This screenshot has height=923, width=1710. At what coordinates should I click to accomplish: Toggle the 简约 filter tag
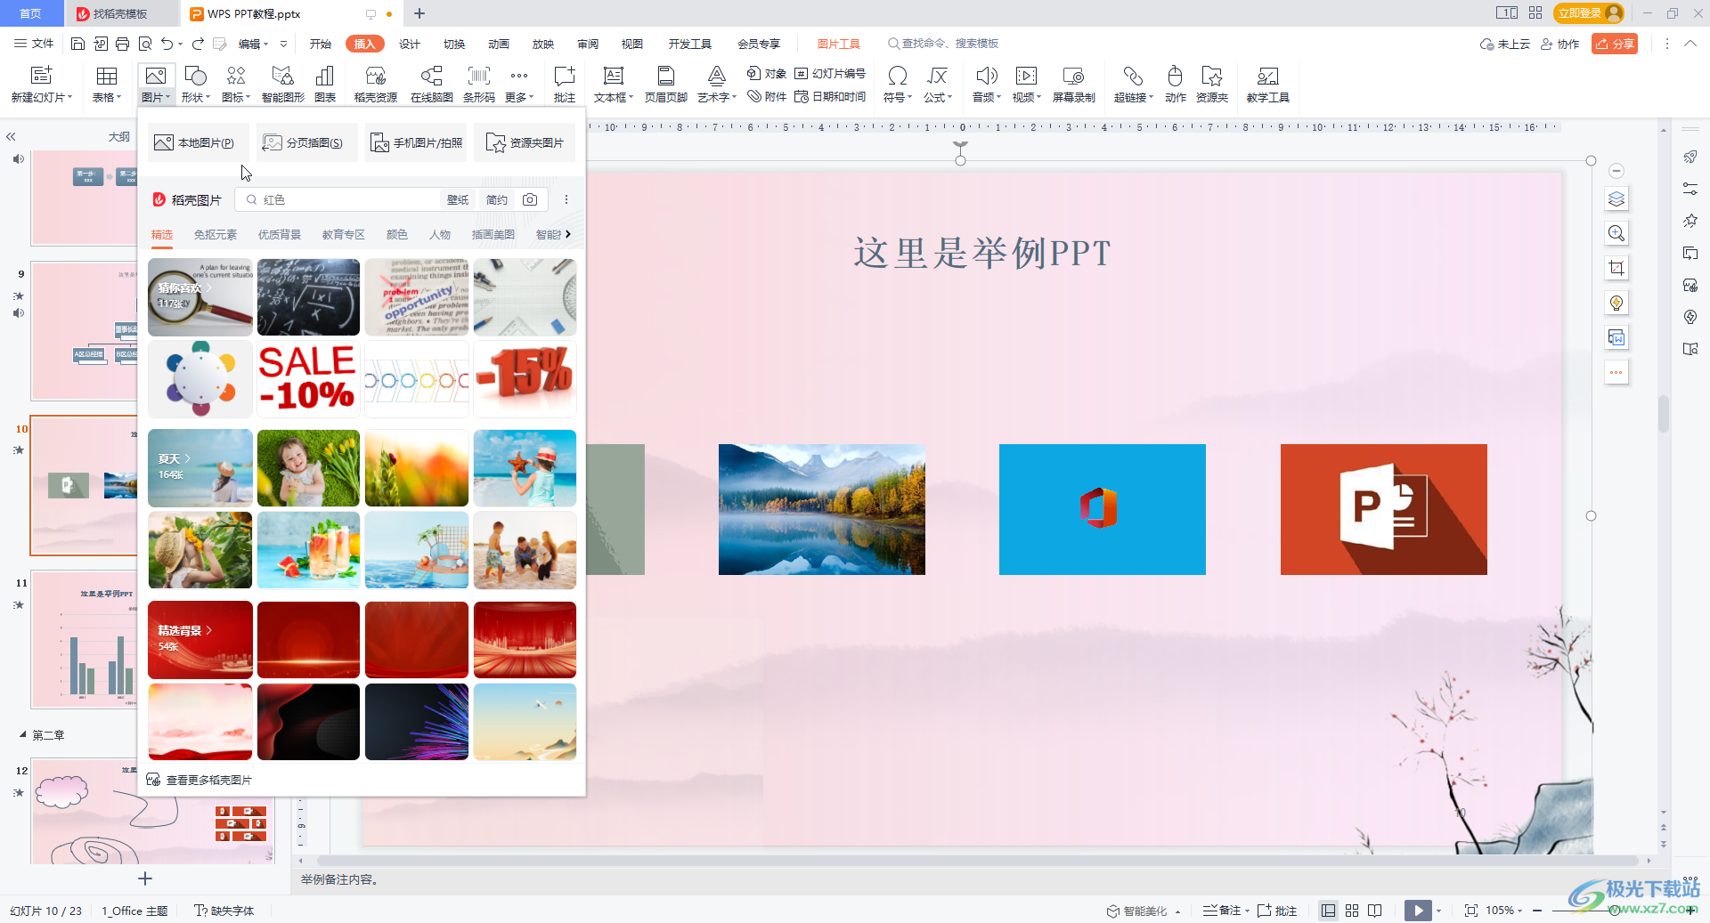pos(497,199)
